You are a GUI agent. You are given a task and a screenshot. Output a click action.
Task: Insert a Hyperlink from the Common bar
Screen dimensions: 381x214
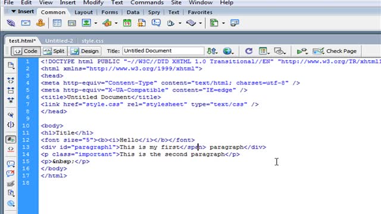tap(11, 23)
